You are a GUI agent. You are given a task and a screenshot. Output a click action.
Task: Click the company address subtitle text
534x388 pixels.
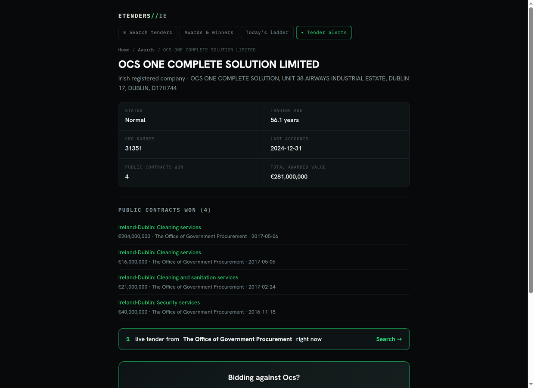tap(264, 83)
